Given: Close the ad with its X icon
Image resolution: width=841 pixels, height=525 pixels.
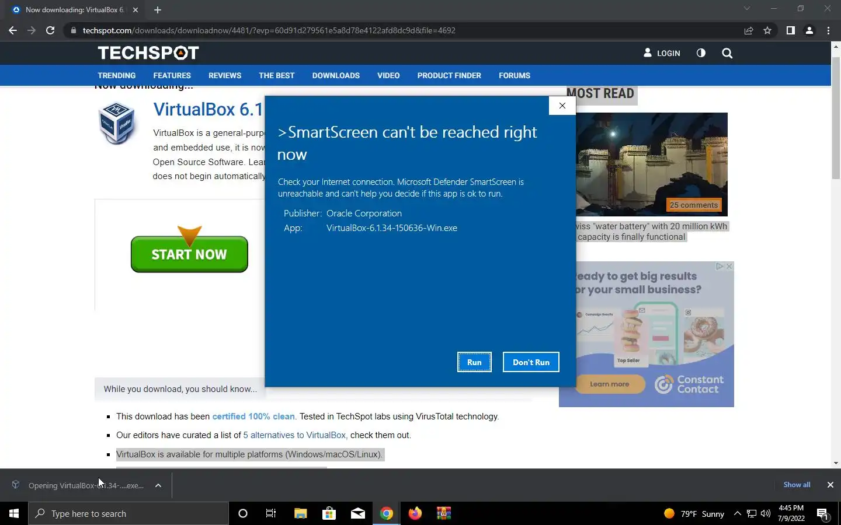Looking at the screenshot, I should (729, 266).
